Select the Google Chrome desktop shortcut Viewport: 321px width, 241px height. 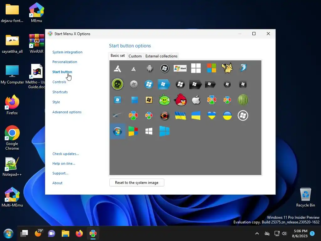(12, 138)
